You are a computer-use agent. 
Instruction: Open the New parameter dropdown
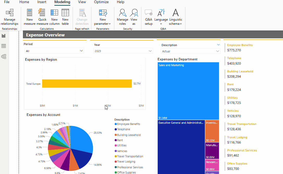[x=103, y=17]
